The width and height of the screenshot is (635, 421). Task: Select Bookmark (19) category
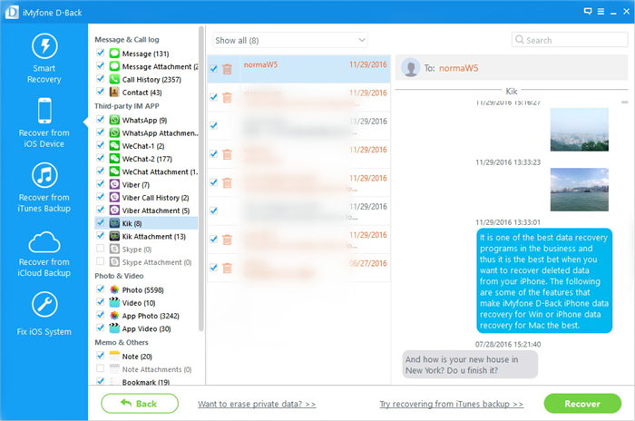146,382
